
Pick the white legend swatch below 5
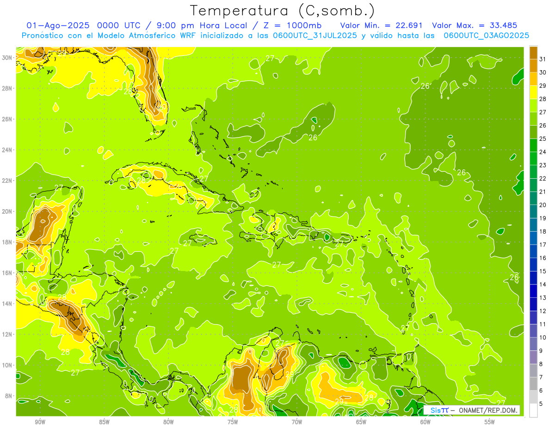[533, 410]
